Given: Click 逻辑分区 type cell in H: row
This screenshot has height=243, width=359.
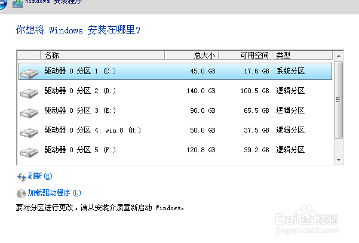Looking at the screenshot, I should pos(290,130).
